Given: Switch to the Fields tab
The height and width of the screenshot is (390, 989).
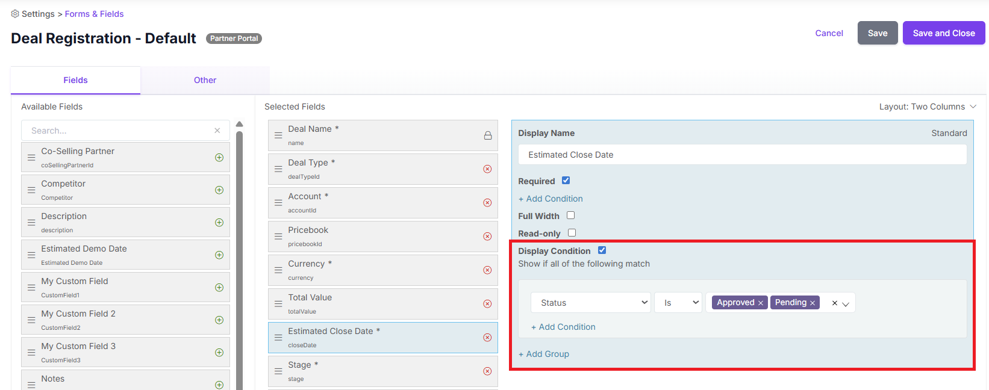Looking at the screenshot, I should pos(76,80).
